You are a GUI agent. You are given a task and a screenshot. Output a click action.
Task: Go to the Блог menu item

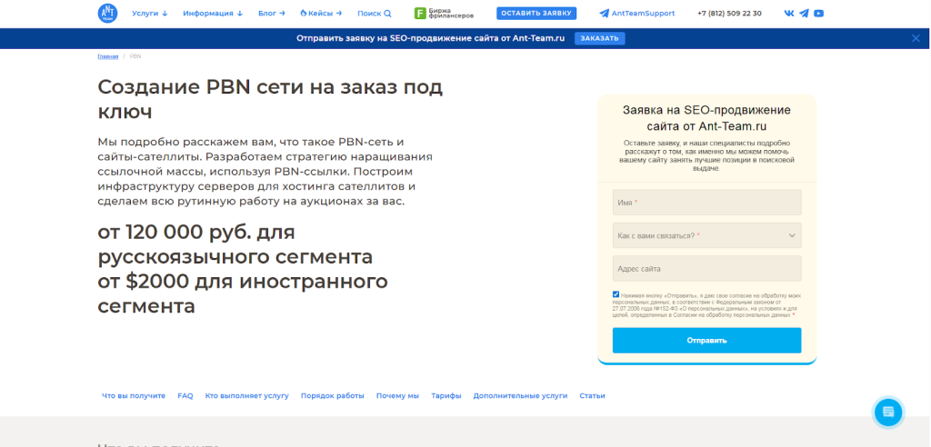point(271,14)
